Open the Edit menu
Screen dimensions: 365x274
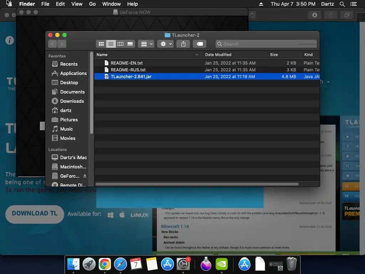(x=60, y=4)
